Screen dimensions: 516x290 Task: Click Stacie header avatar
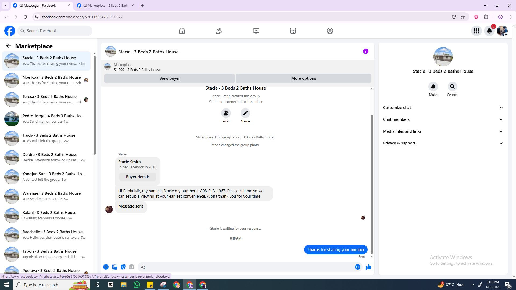click(x=110, y=51)
